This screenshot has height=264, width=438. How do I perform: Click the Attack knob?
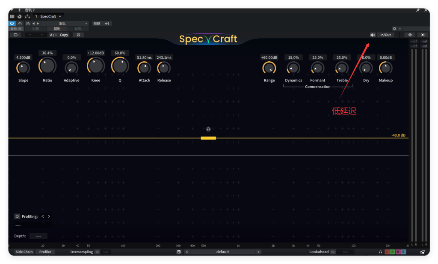point(145,68)
